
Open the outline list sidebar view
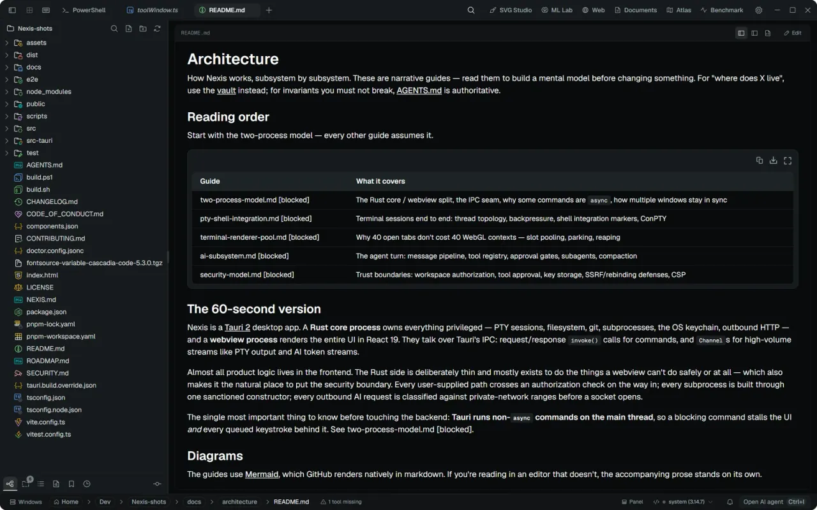pos(41,484)
